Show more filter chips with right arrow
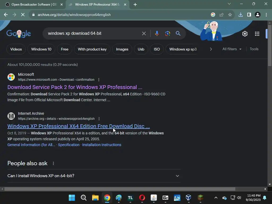The image size is (272, 204). 211,49
